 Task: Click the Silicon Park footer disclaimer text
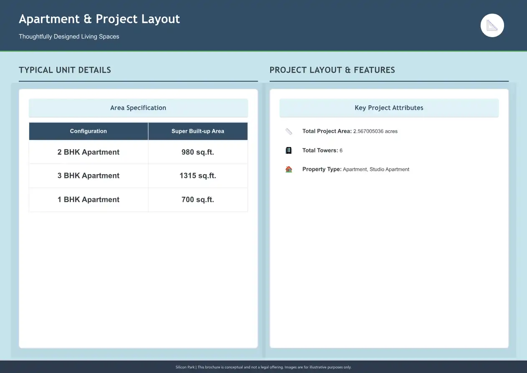pyautogui.click(x=263, y=367)
